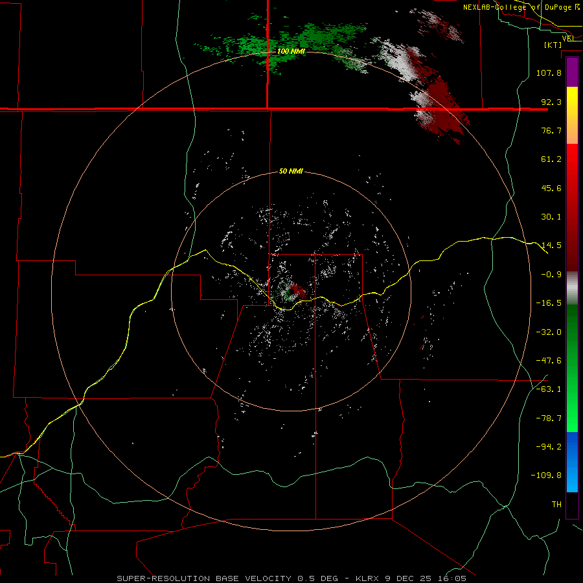Click the -63.1 velocity scale label
Image resolution: width=583 pixels, height=583 pixels.
549,389
